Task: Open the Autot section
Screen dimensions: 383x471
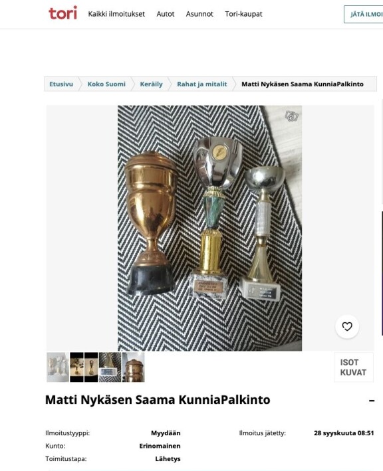Action: [x=166, y=14]
